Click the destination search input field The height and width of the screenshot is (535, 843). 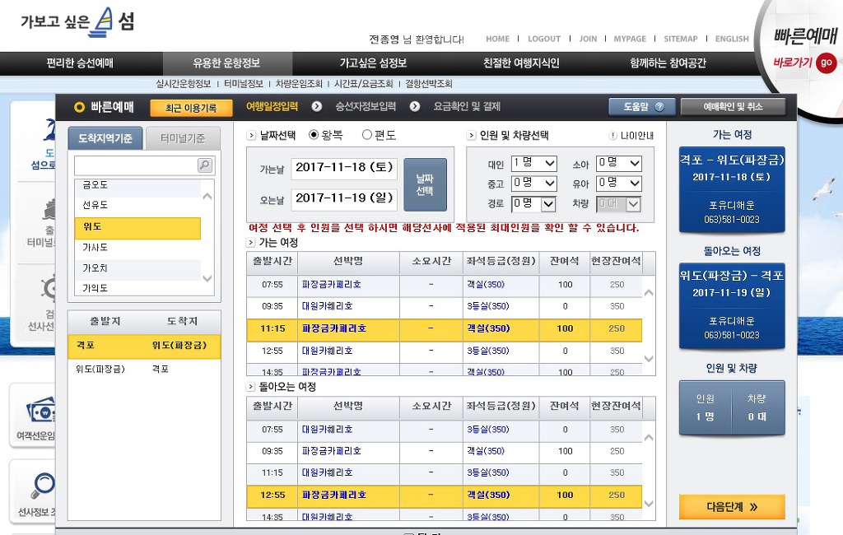coord(136,165)
